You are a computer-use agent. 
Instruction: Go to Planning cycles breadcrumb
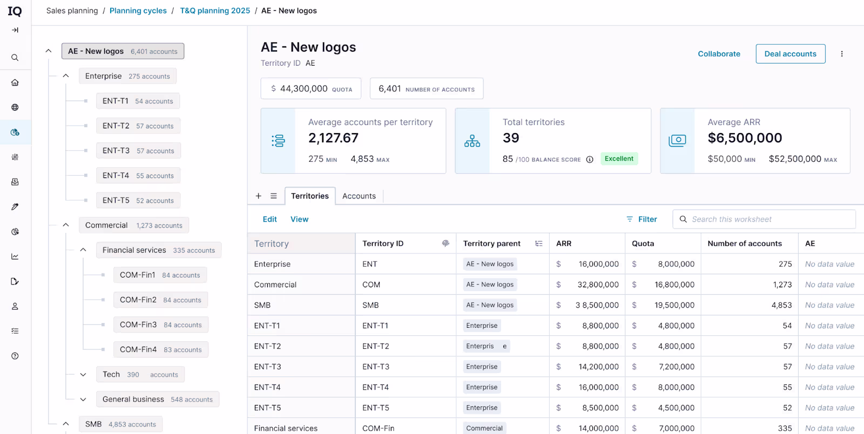138,11
